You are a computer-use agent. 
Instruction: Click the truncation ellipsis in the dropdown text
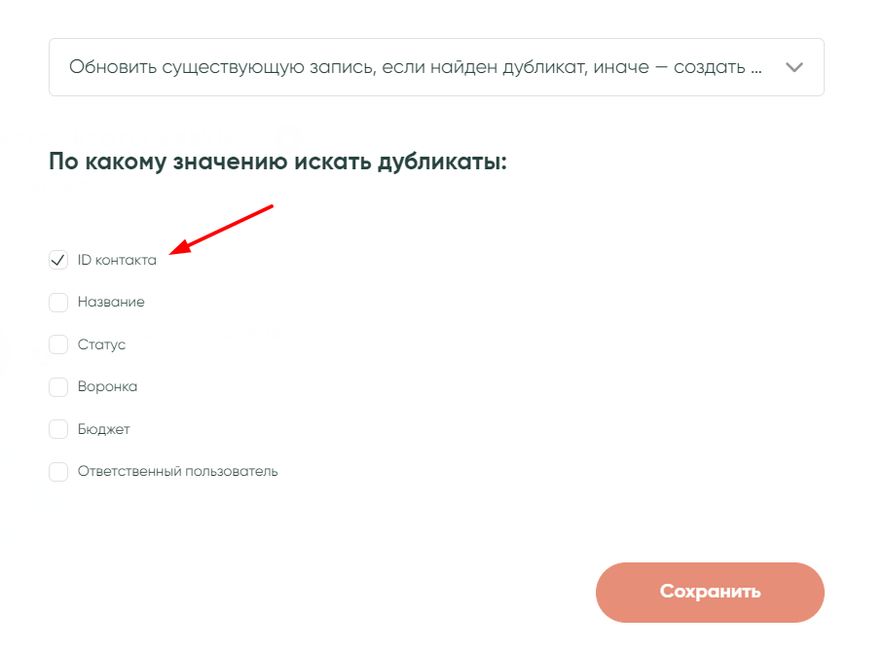coord(755,68)
